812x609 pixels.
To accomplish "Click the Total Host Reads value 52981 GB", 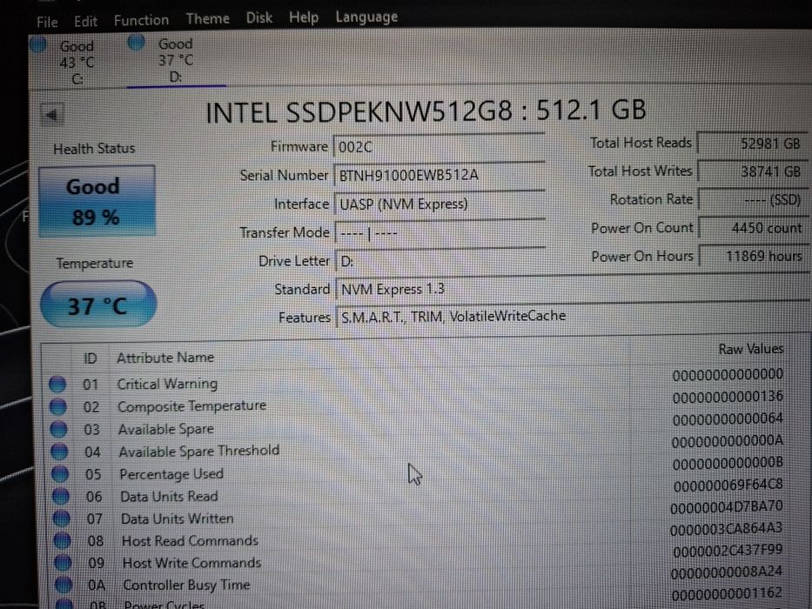I will coord(754,143).
